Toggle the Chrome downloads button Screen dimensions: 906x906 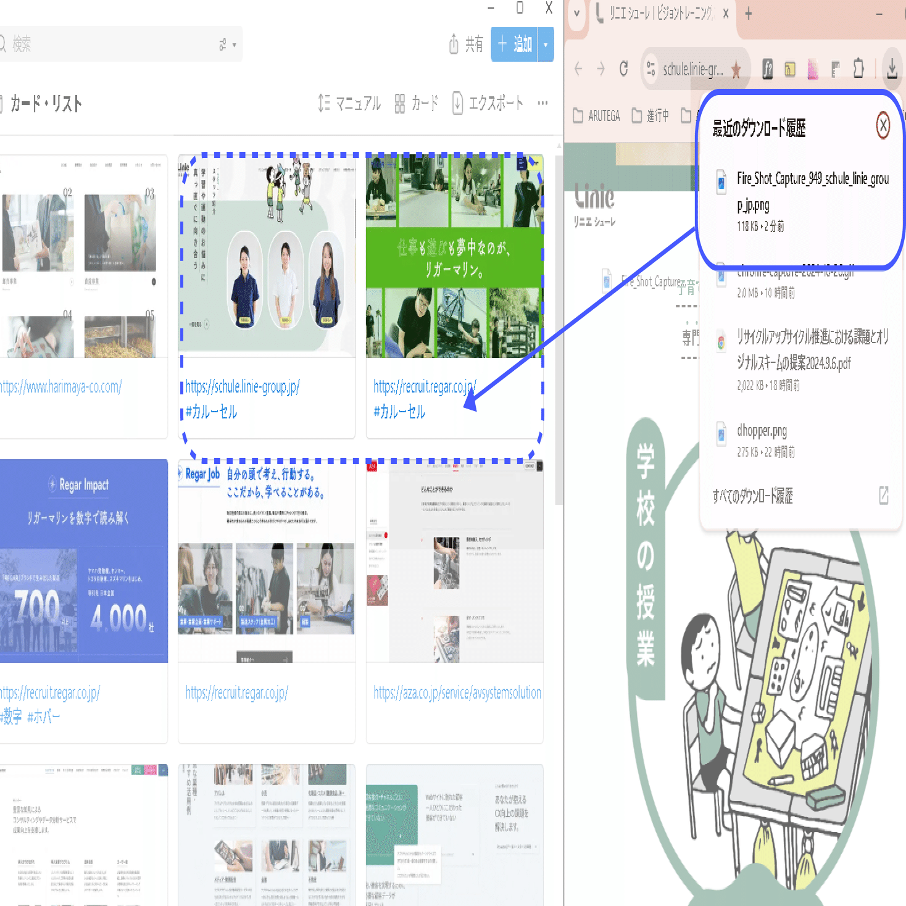point(892,69)
